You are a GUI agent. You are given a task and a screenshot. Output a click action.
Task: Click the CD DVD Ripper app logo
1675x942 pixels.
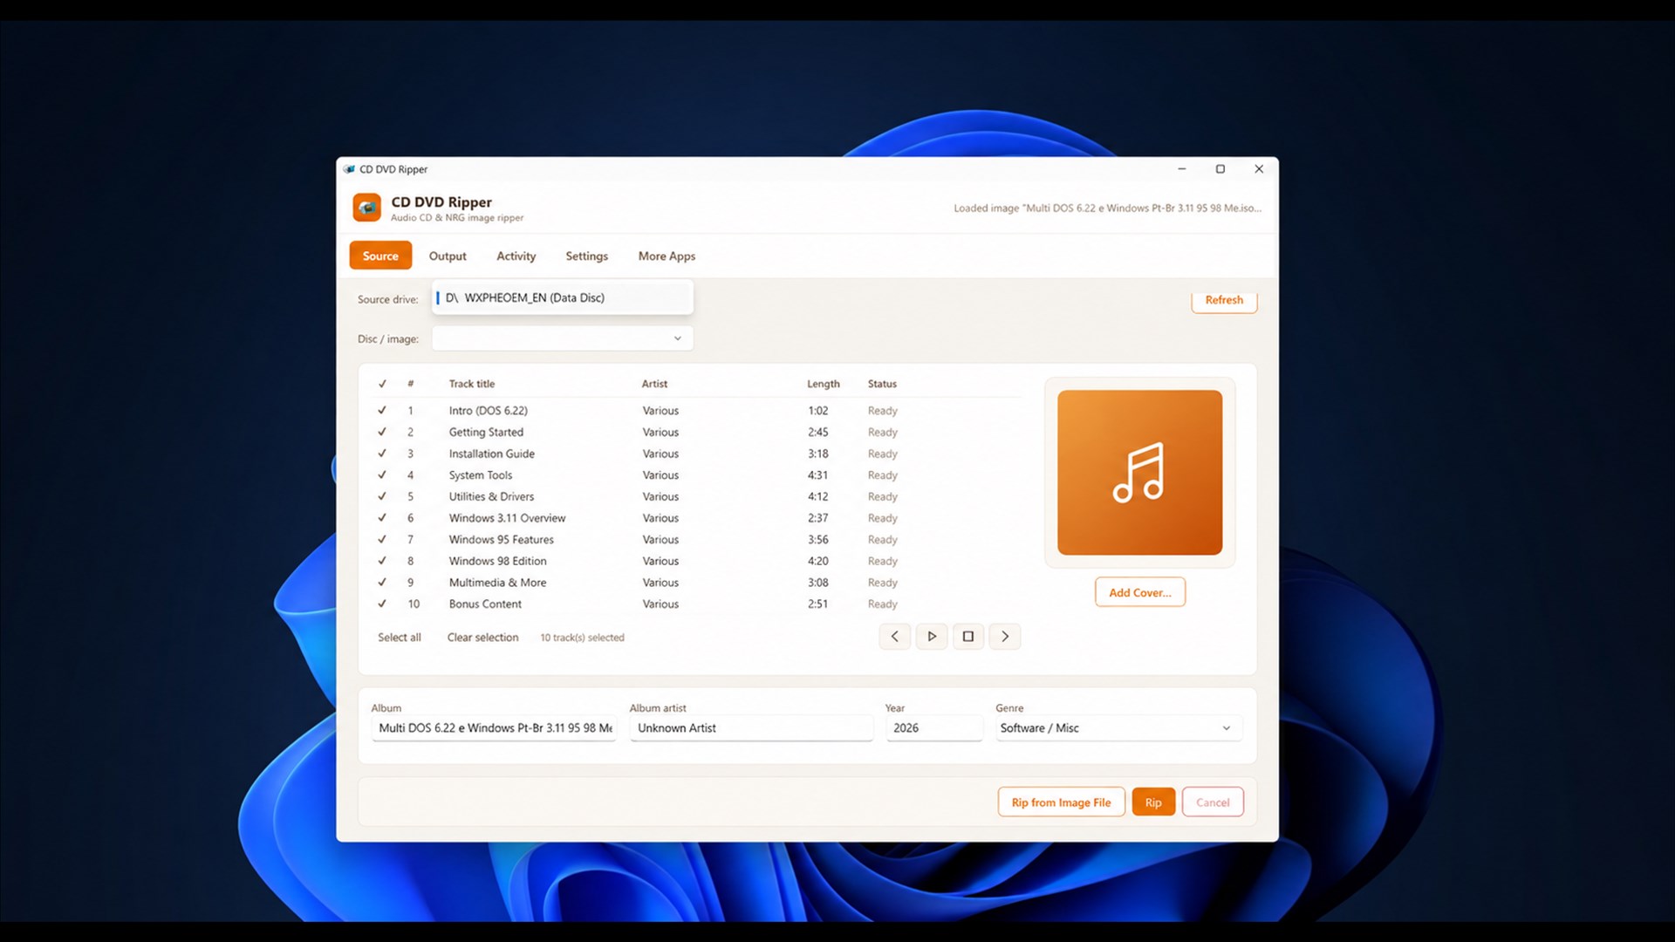(x=366, y=208)
